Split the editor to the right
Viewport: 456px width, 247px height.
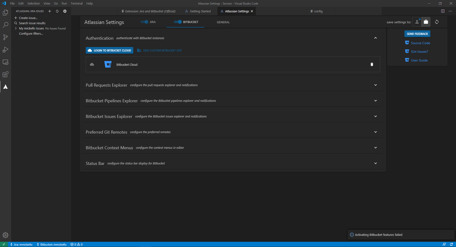click(x=443, y=11)
